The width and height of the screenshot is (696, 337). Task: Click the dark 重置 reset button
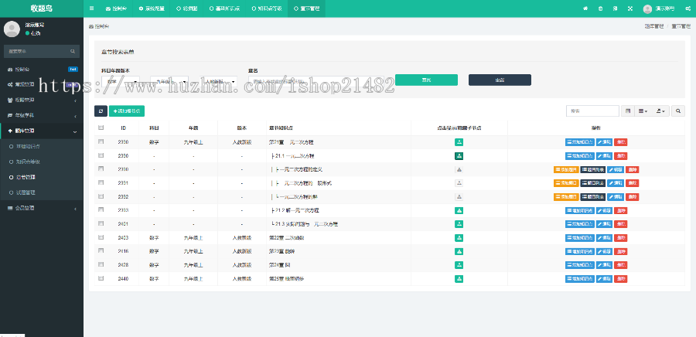[x=500, y=80]
